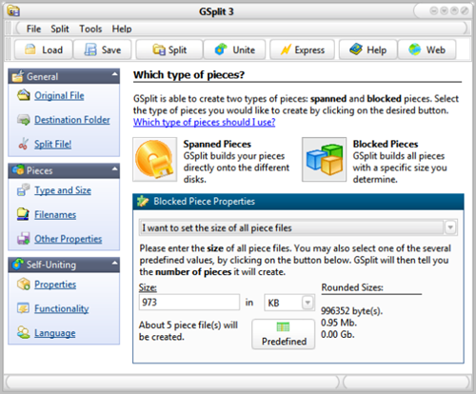Choose the Blocked Pieces cubes icon
The image size is (476, 394).
click(324, 159)
